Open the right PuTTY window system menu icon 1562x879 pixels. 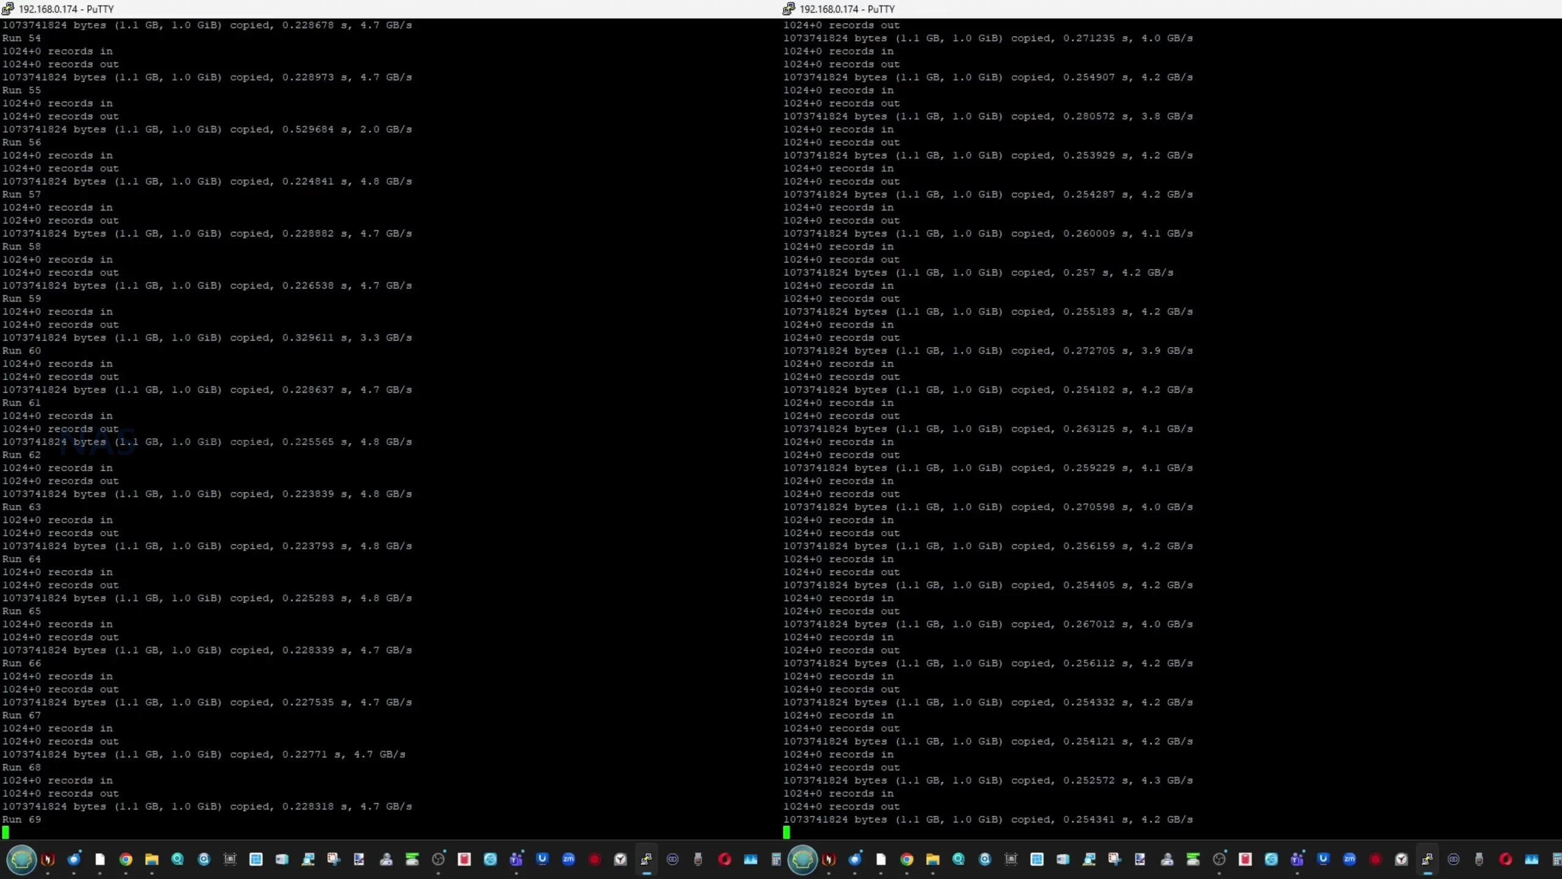pyautogui.click(x=788, y=9)
